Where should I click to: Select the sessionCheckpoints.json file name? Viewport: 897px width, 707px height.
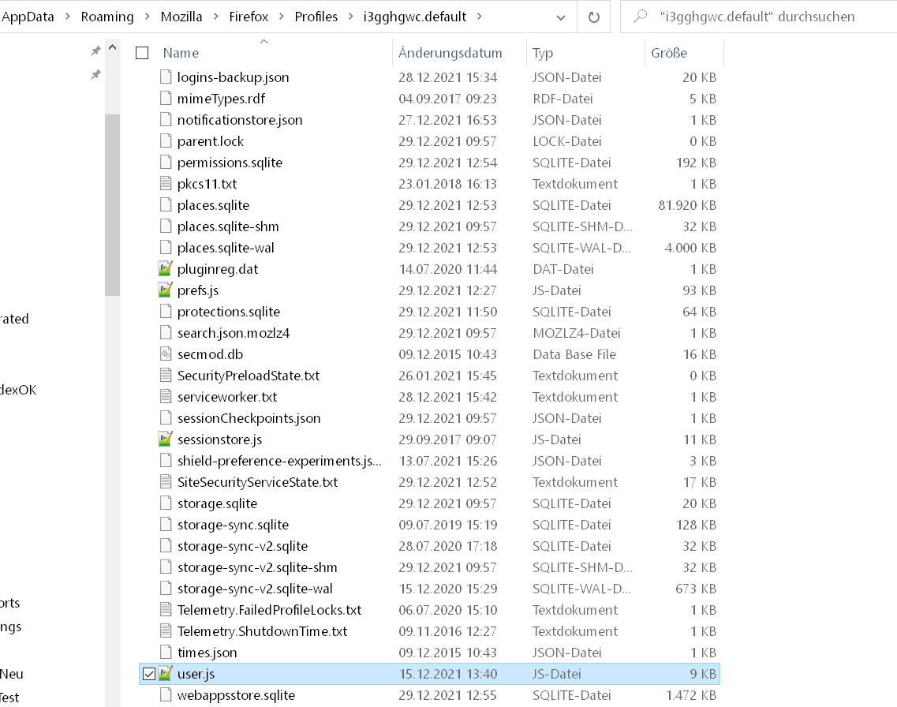[x=249, y=418]
